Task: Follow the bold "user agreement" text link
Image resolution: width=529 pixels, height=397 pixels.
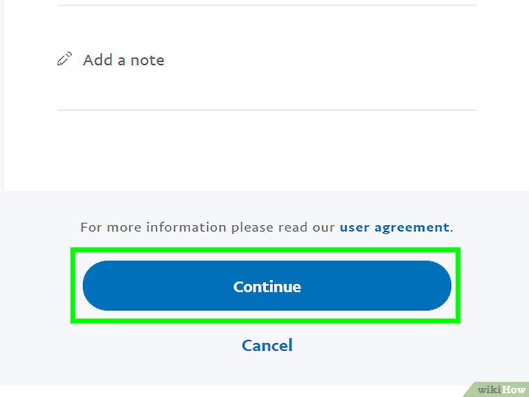Action: pyautogui.click(x=394, y=227)
